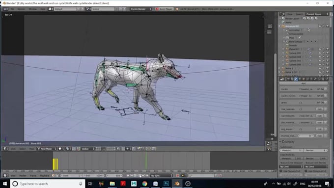Click the timeline End frame field
The width and height of the screenshot is (334, 188).
coord(94,175)
